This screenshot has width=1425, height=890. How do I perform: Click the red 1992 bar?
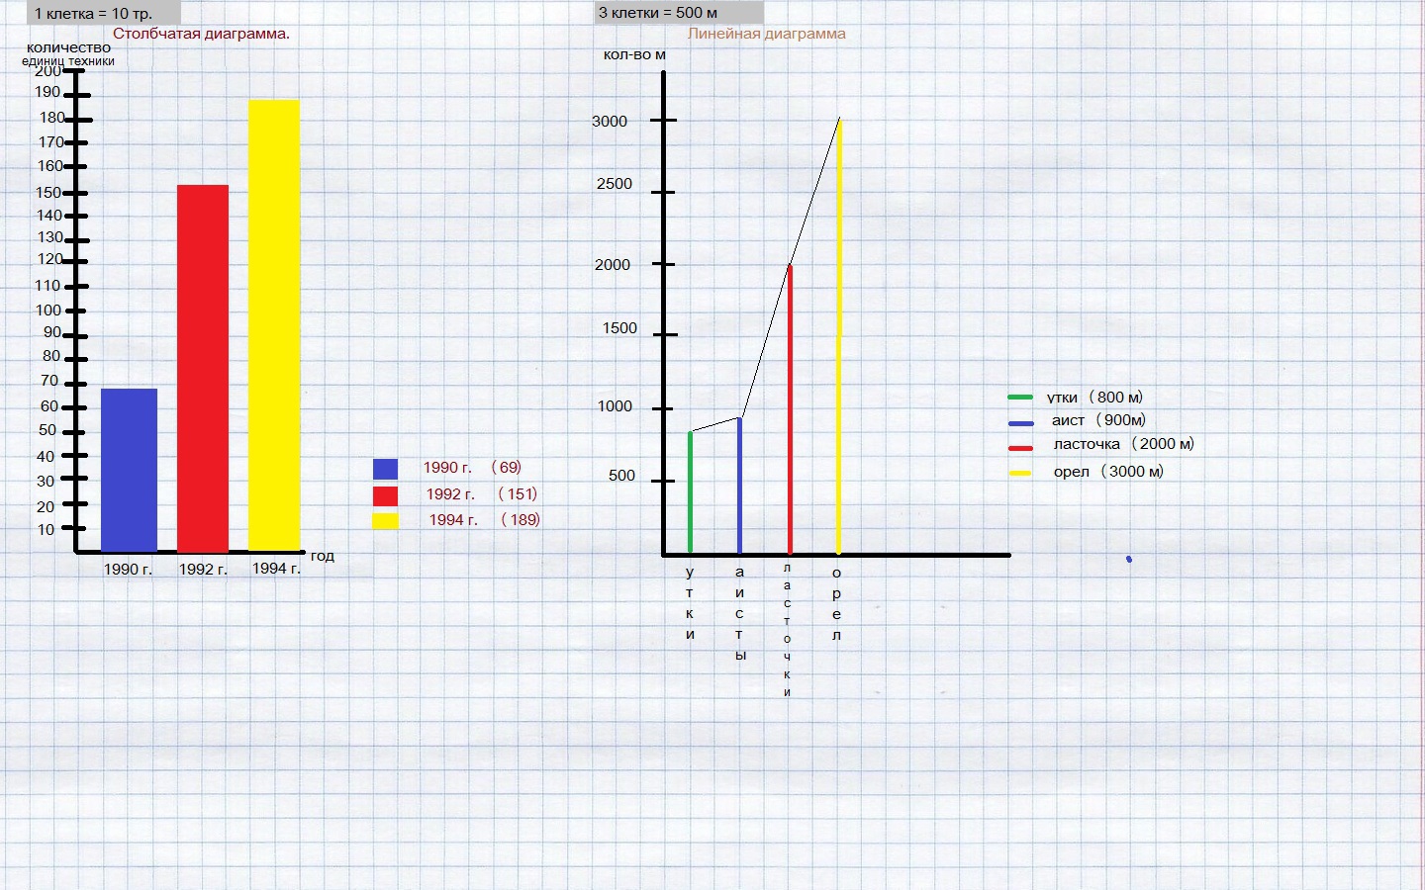[203, 368]
